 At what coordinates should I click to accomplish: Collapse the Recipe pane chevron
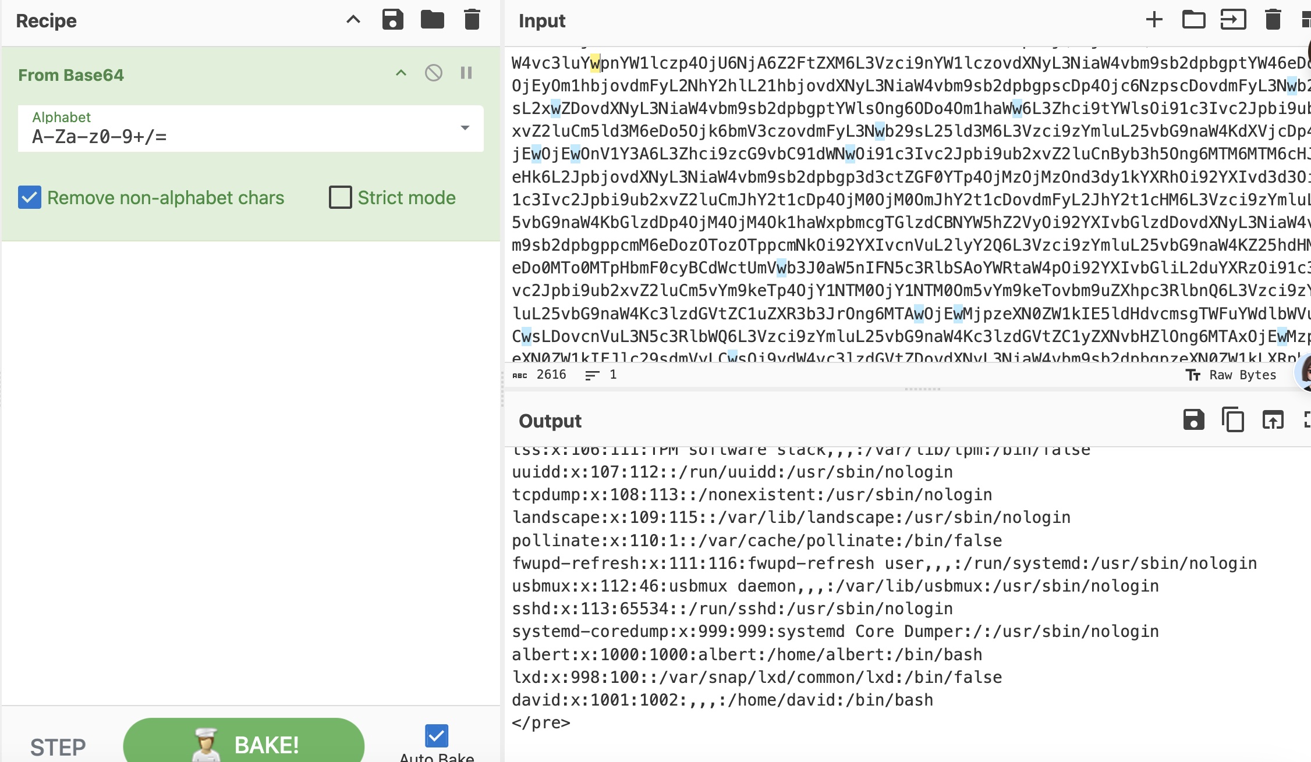click(353, 20)
